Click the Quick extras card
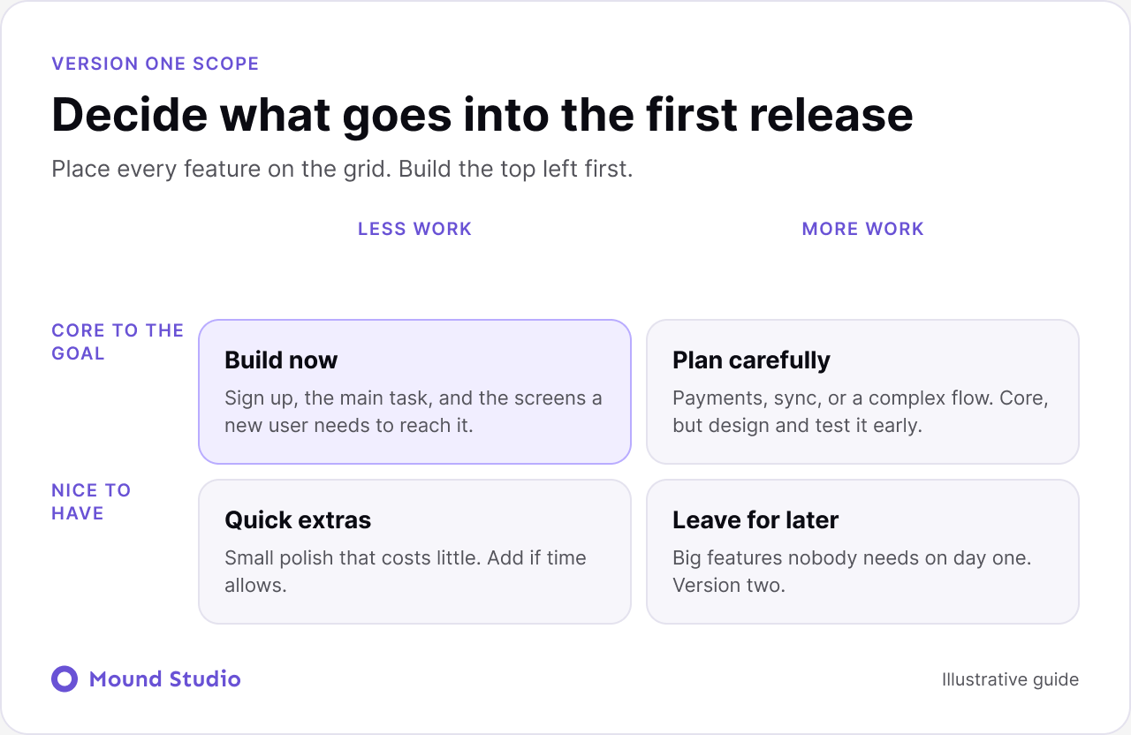The height and width of the screenshot is (735, 1131). [414, 551]
